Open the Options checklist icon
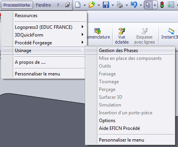Screen dimensions: 178x147 (x=171, y=5)
